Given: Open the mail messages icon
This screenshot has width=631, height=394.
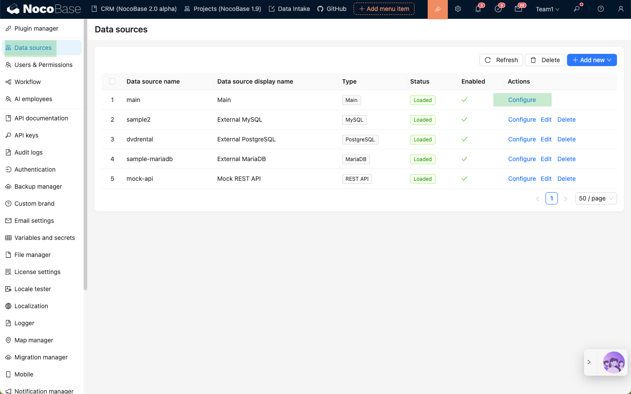Looking at the screenshot, I should (518, 9).
